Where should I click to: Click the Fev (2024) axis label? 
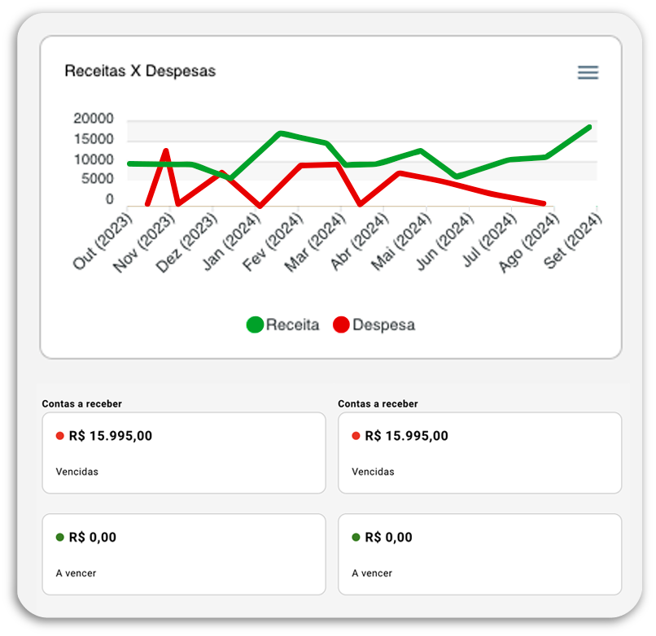click(273, 242)
